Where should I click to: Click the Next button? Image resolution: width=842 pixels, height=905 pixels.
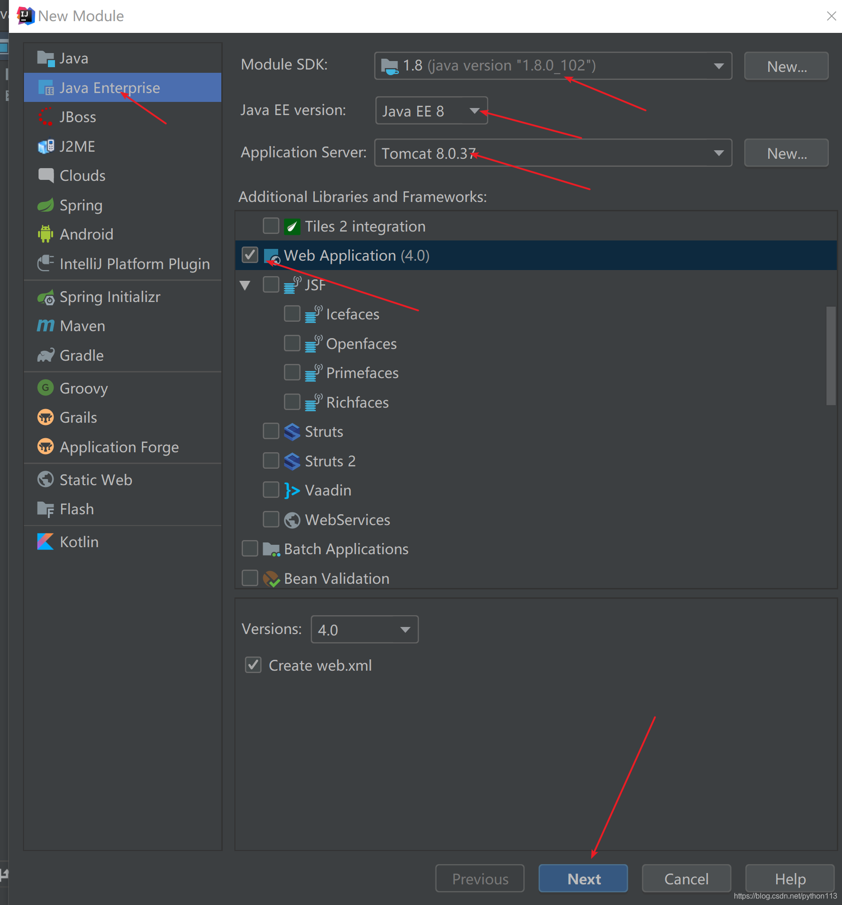583,879
